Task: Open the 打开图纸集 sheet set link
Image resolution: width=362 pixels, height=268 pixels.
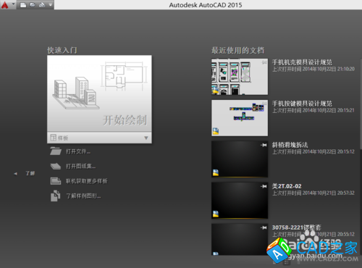Action: point(81,166)
